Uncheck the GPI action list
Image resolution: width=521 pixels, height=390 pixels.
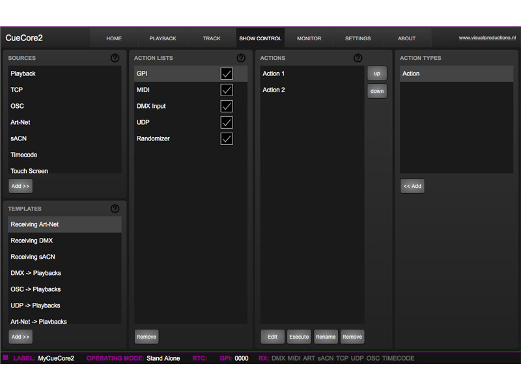pyautogui.click(x=226, y=73)
